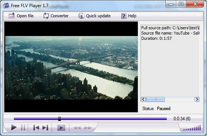Viewport: 207px width, 136px height.
Task: Click the video preview area
Action: tap(71, 67)
